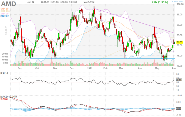Click the Nov label on time axis
The width and height of the screenshot is (185, 117).
pyautogui.click(x=55, y=68)
